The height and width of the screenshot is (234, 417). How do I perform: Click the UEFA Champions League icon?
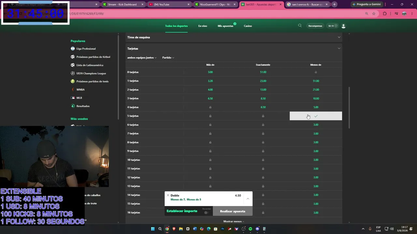tap(73, 73)
